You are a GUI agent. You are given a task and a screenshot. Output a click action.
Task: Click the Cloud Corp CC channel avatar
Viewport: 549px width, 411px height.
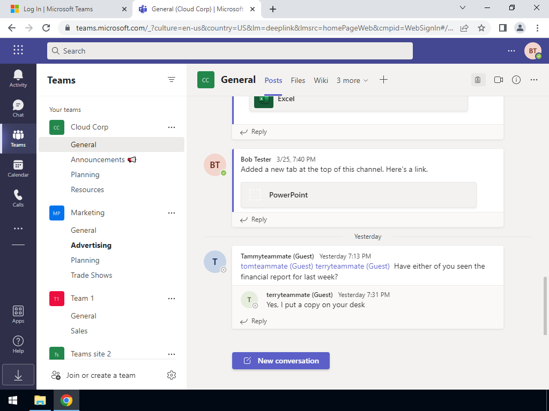tap(206, 80)
